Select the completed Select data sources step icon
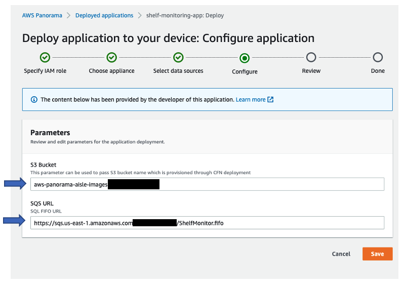 (178, 58)
